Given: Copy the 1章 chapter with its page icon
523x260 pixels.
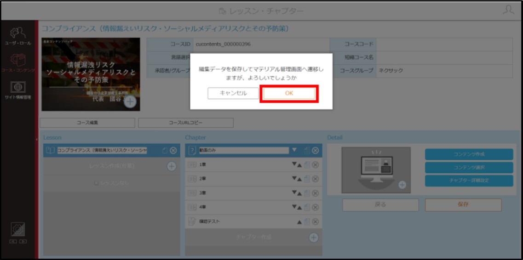Looking at the screenshot, I should point(307,165).
